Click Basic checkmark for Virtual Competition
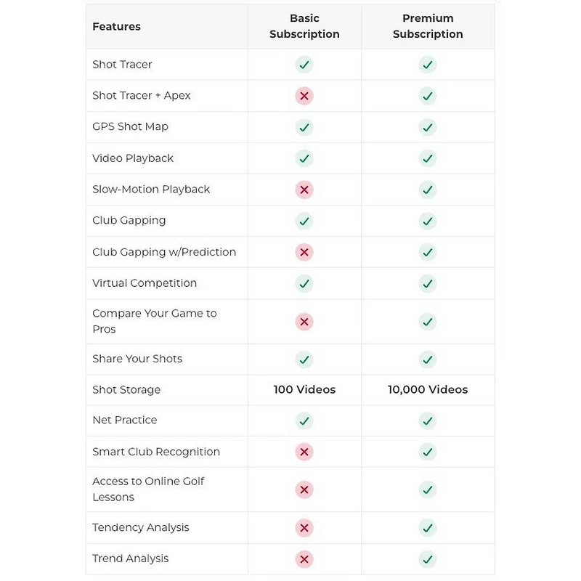This screenshot has width=581, height=581. tap(304, 283)
